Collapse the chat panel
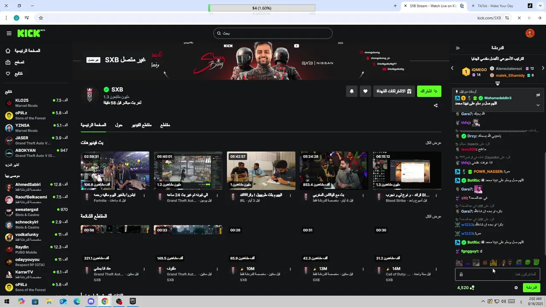Viewport: 546px width, 307px height. (458, 48)
